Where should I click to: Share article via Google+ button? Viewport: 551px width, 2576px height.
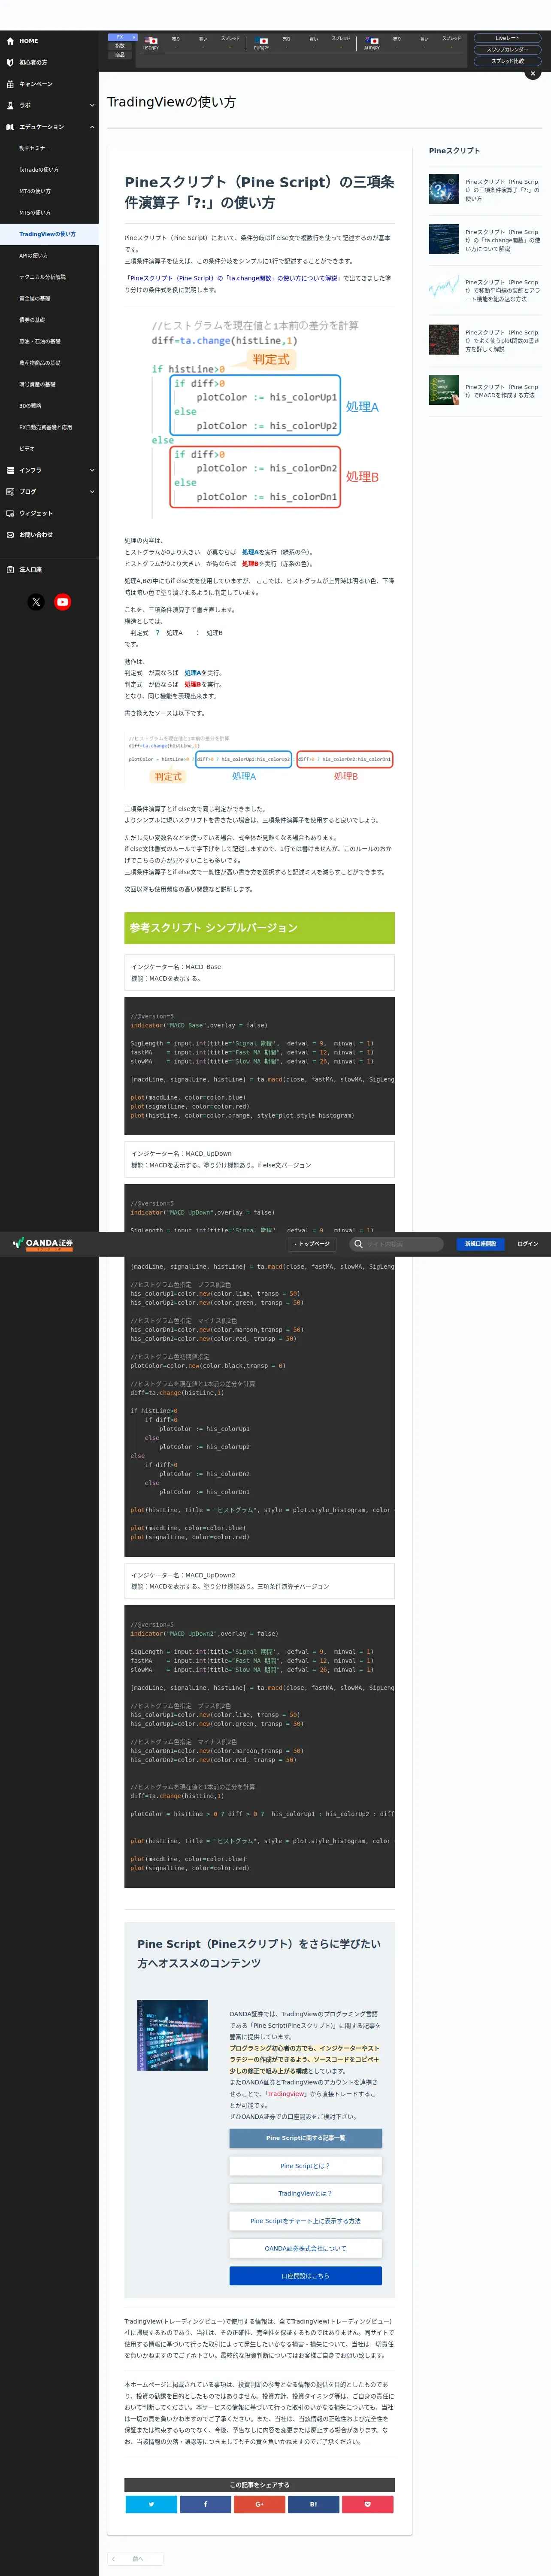click(259, 2504)
